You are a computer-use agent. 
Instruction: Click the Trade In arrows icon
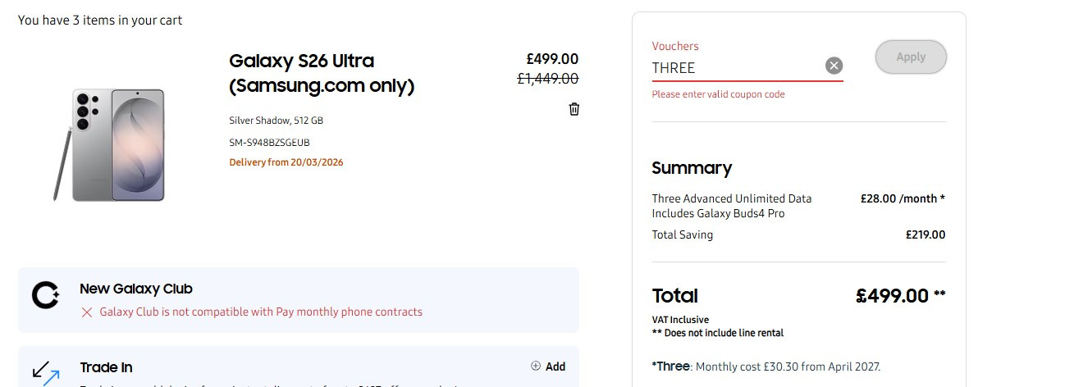coord(46,372)
